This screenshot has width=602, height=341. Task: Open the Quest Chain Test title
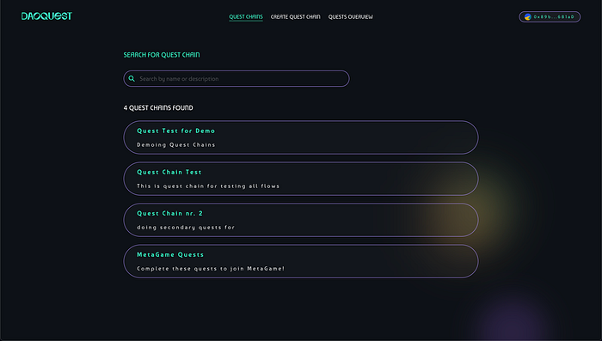tap(169, 173)
